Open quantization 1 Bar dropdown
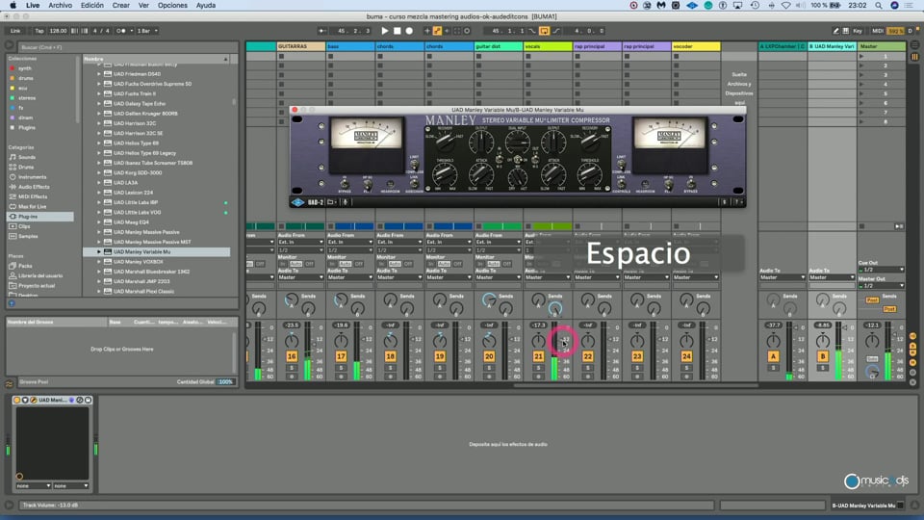Viewport: 924px width, 520px height. click(147, 31)
